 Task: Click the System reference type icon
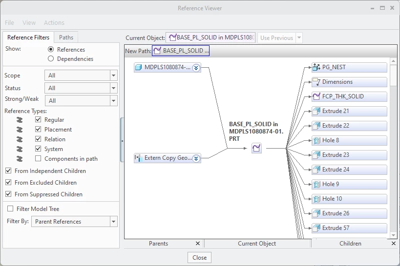[x=20, y=149]
